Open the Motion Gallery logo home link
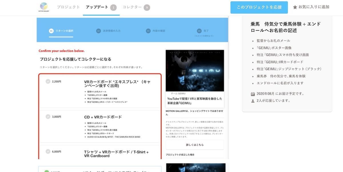343x172 pixels. click(44, 7)
